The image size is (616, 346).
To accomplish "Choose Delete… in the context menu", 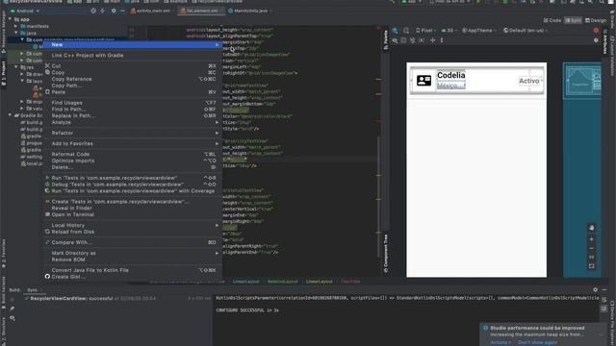I will point(133,167).
